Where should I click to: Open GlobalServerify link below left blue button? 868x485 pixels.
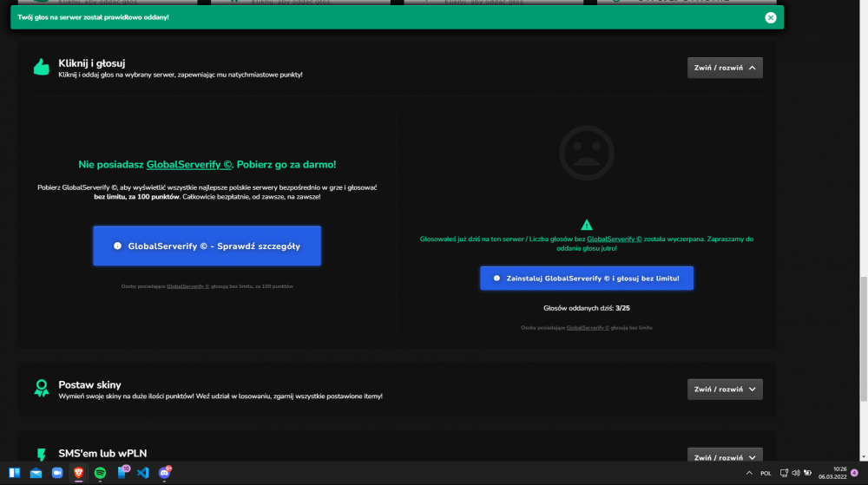187,286
